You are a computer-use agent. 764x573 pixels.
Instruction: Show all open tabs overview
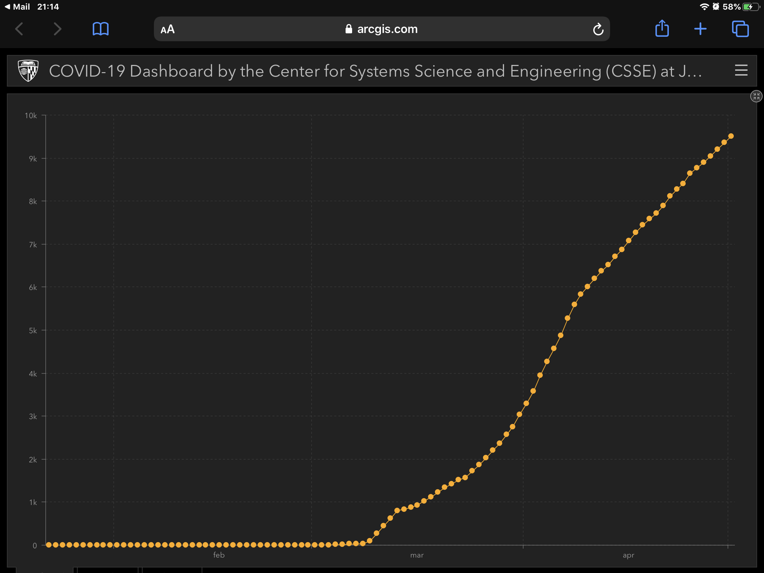740,29
